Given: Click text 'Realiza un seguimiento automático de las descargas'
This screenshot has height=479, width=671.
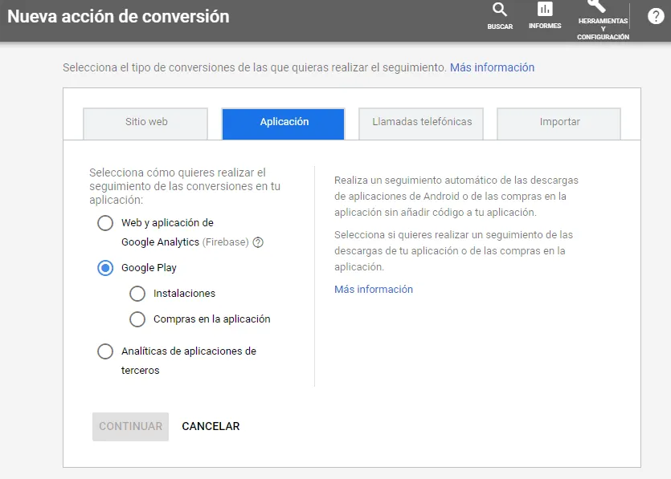Looking at the screenshot, I should pyautogui.click(x=456, y=181).
